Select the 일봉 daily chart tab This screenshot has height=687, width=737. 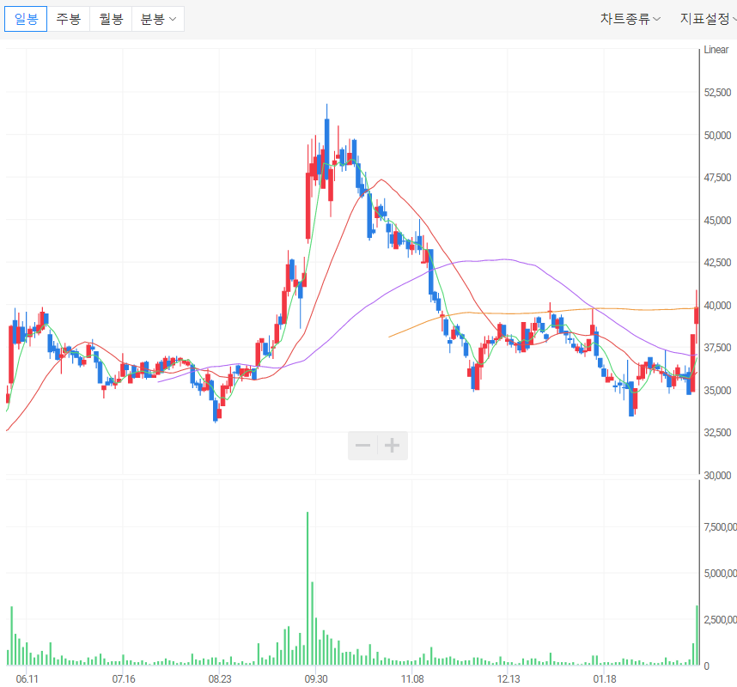coord(26,19)
